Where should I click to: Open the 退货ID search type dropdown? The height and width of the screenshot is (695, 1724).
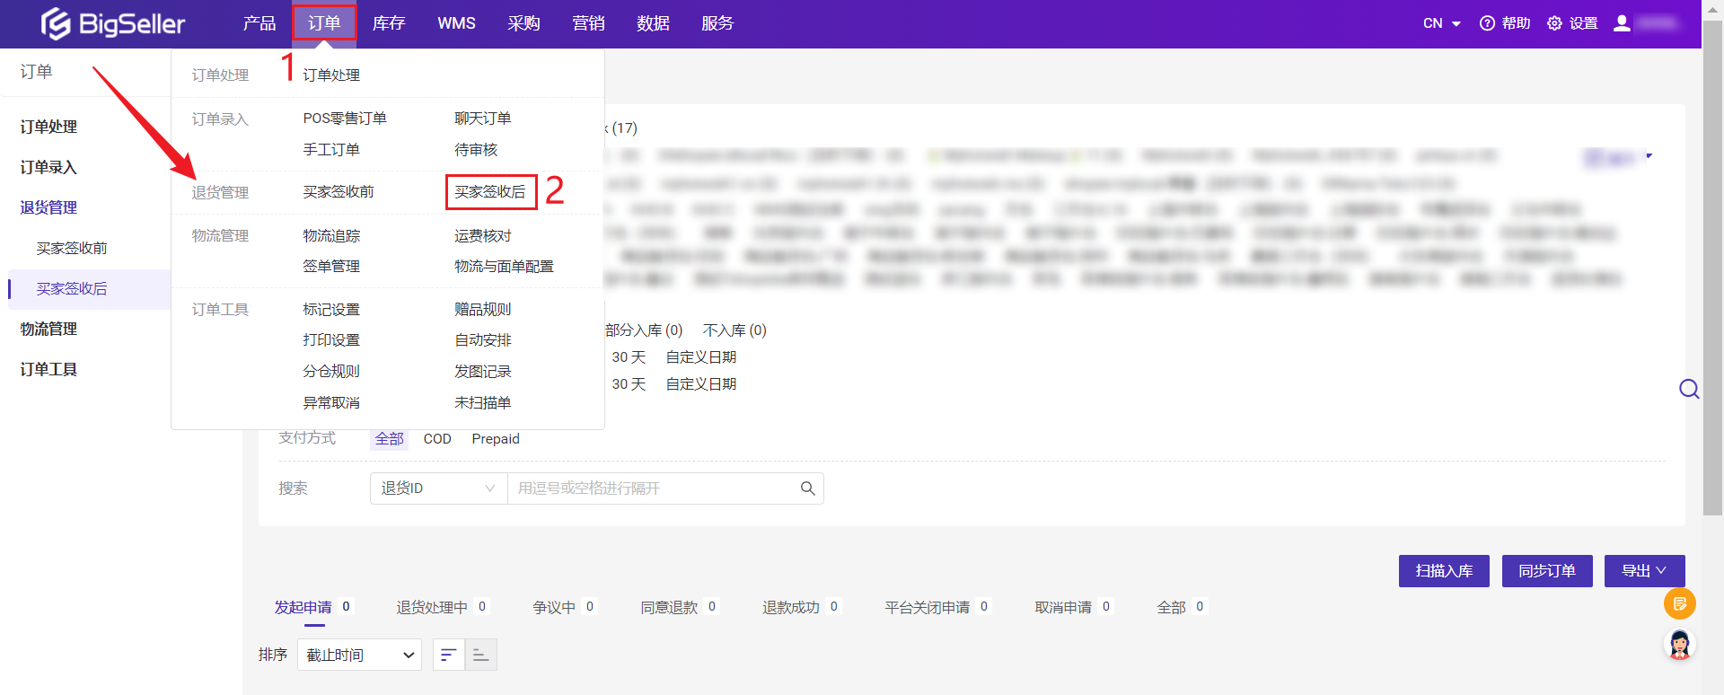(438, 488)
